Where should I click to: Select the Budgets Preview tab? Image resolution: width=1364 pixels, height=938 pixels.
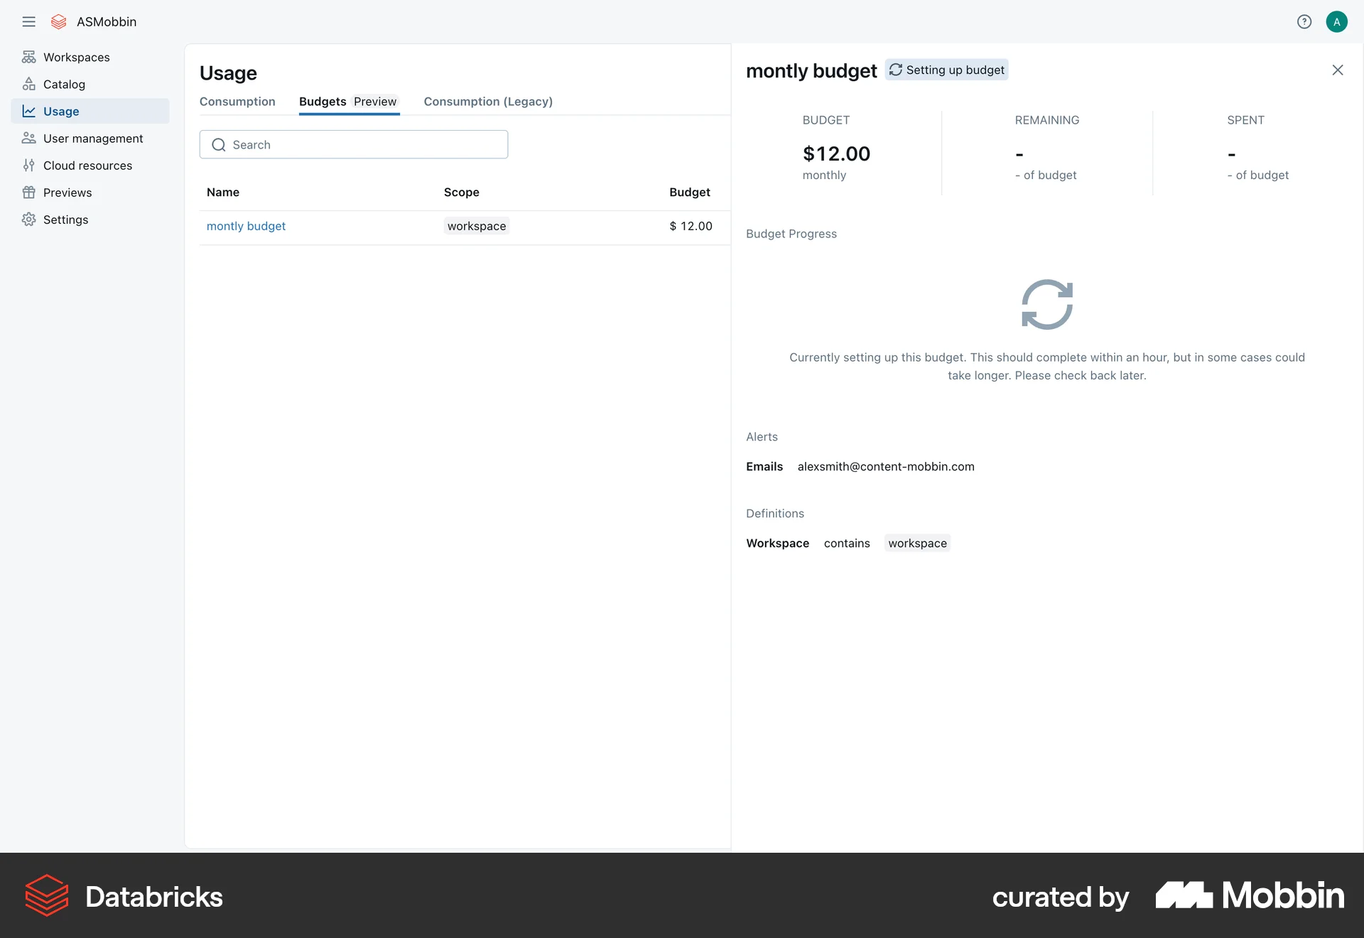click(348, 102)
